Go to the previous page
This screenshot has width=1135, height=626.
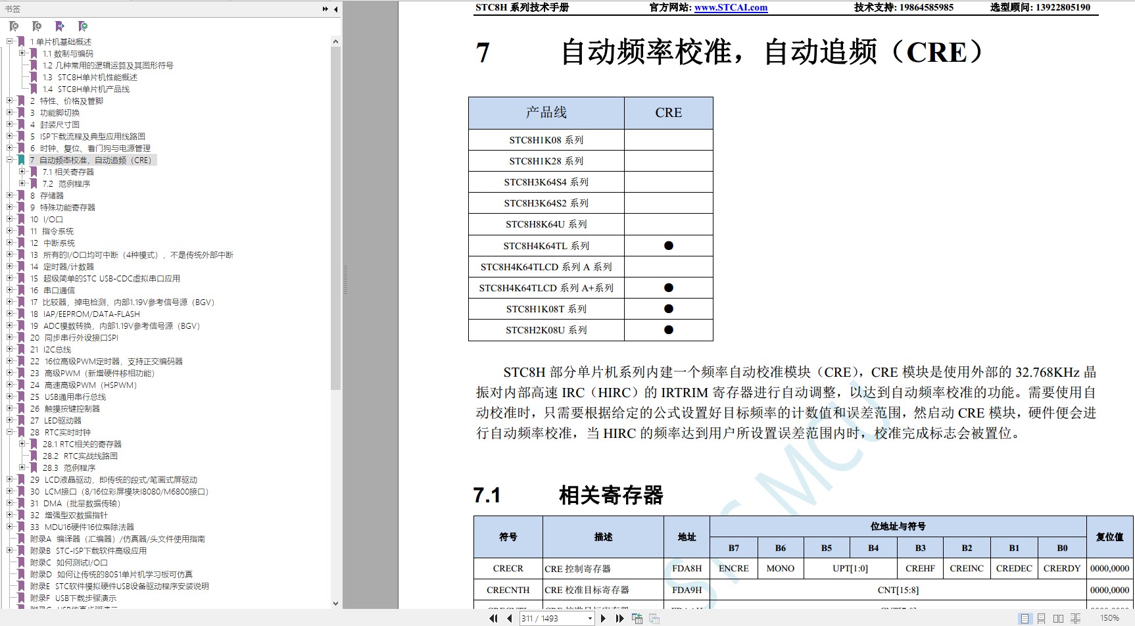(509, 618)
